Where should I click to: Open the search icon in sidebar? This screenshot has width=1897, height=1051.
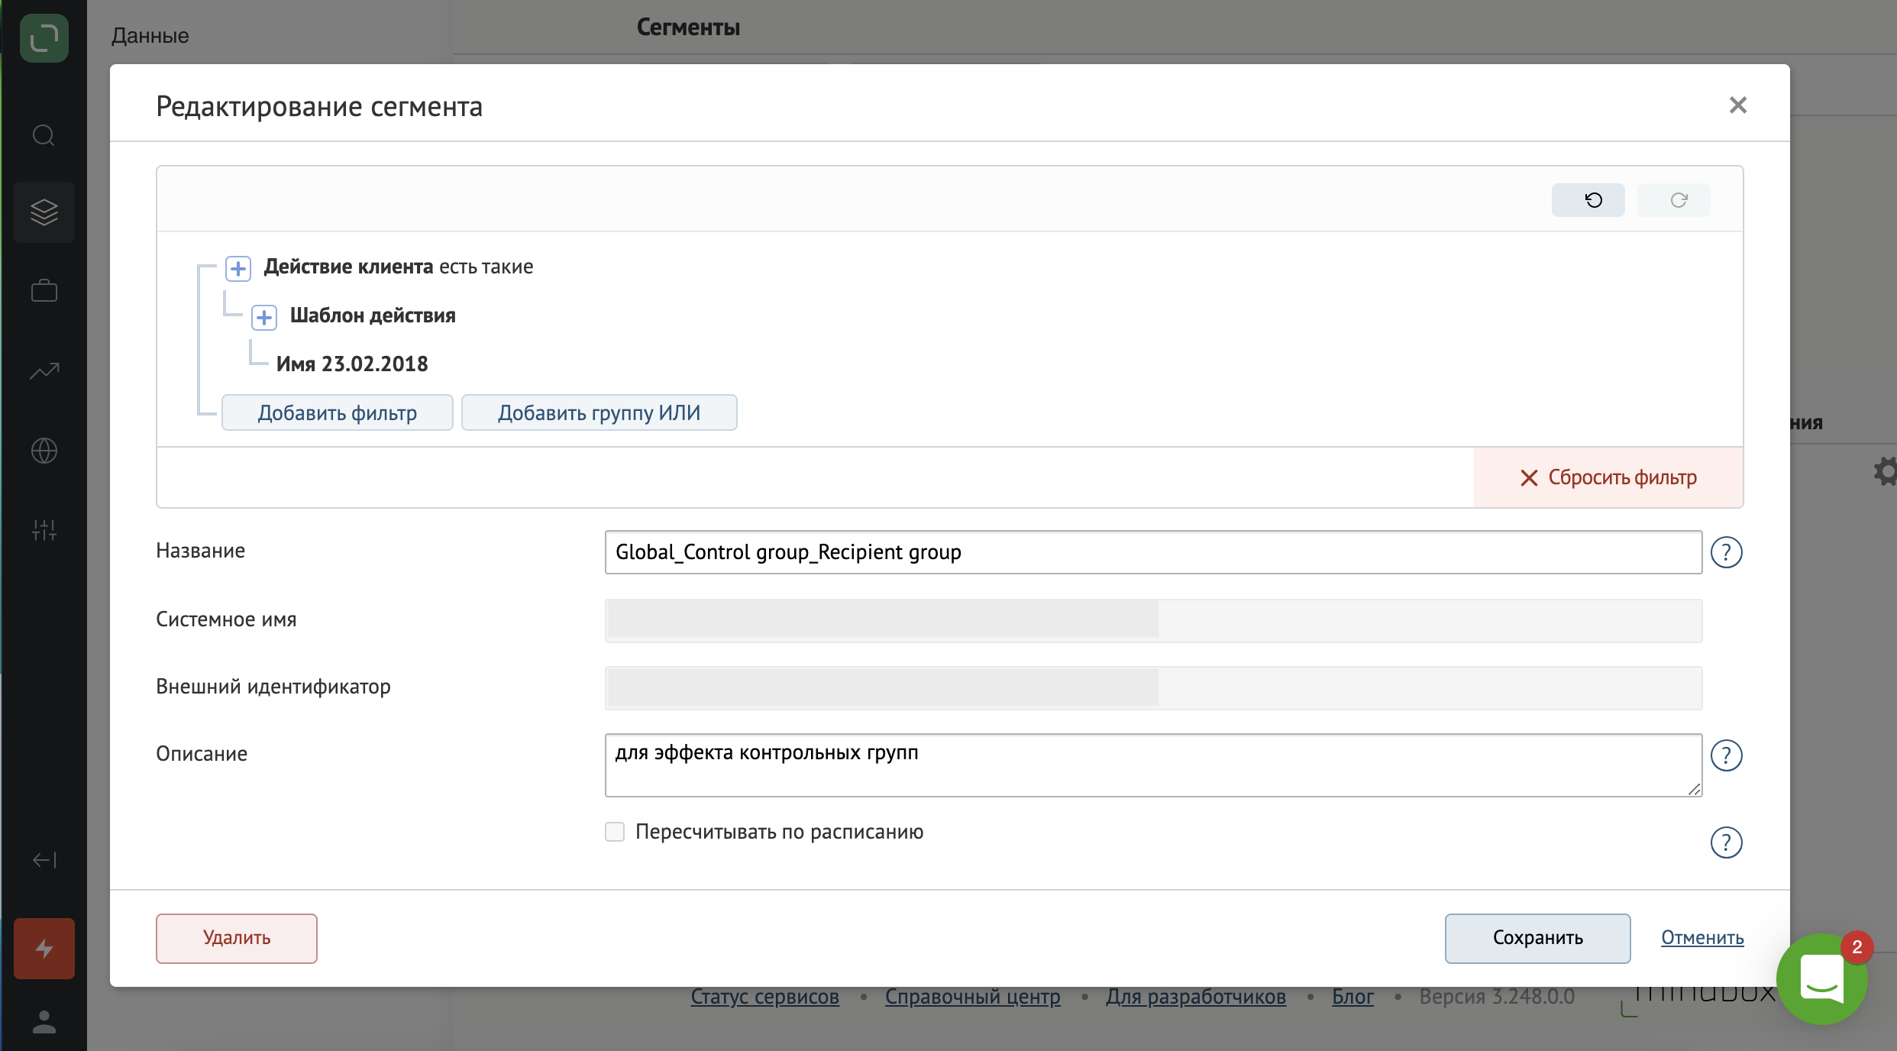[x=44, y=135]
